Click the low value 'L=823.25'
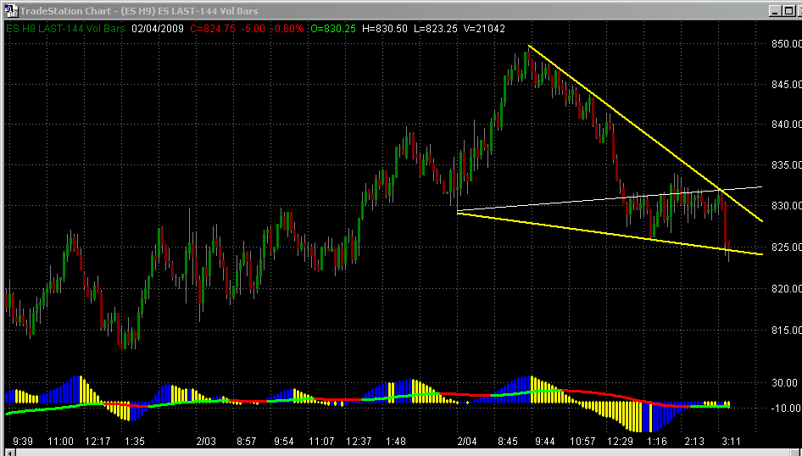The height and width of the screenshot is (456, 802). click(x=435, y=29)
